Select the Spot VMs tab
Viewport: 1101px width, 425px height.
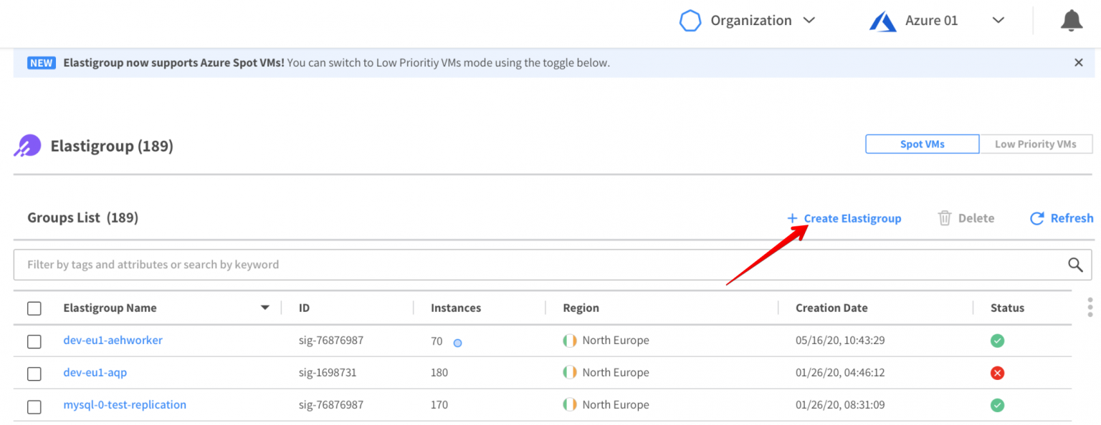[922, 144]
